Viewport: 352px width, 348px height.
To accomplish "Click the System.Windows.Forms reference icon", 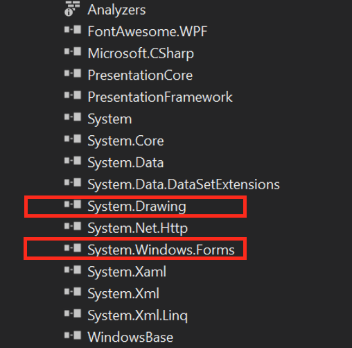I will tap(73, 248).
